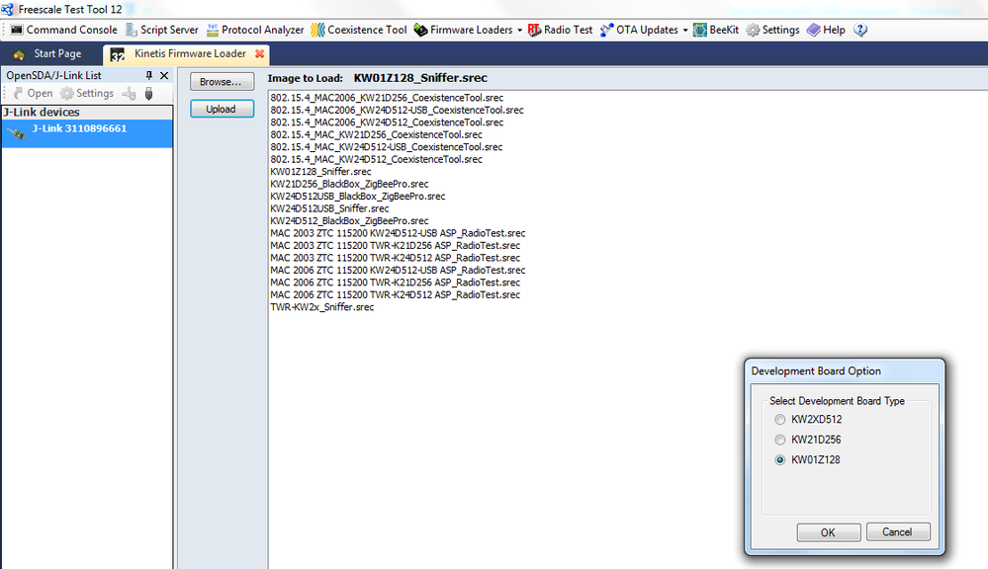Select 802.15.4_MAC2006_KW21D256_CoexistenceTool.srec

[387, 98]
